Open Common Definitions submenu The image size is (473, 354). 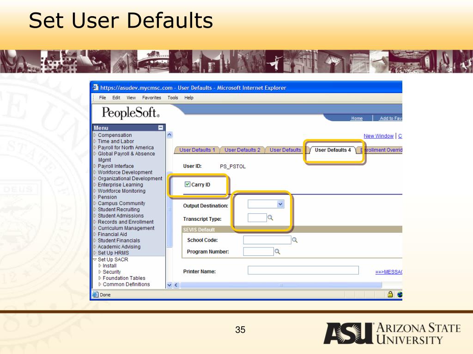point(127,284)
